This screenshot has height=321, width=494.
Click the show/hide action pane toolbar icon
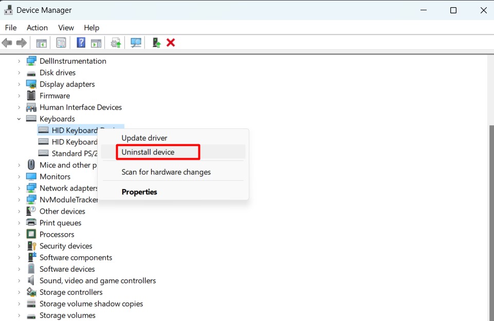[x=96, y=43]
